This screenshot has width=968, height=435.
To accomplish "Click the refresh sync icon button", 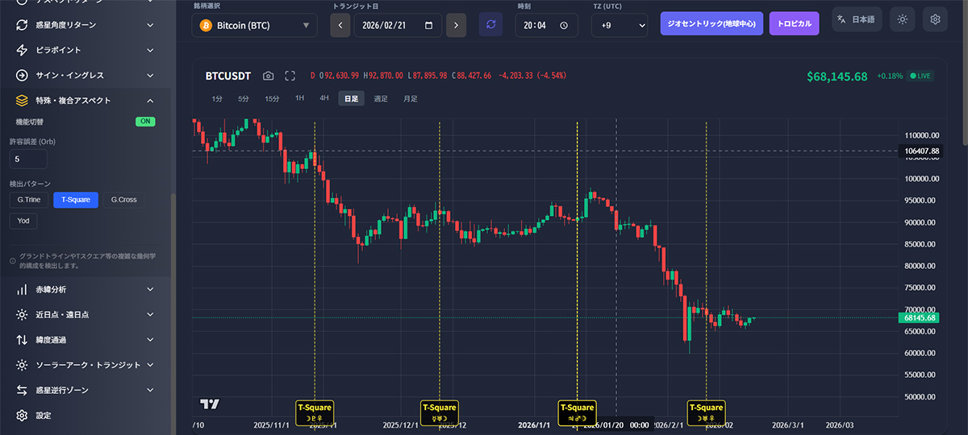I will [x=490, y=25].
